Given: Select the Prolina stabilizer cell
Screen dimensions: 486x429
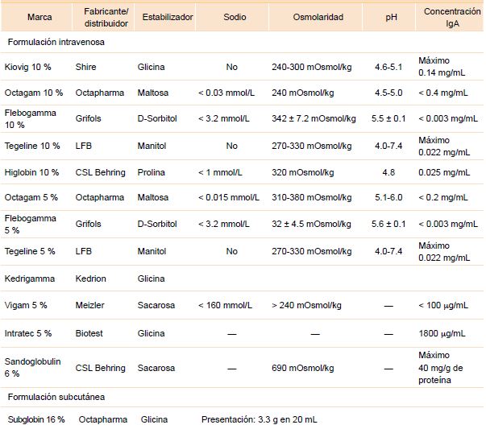Looking at the screenshot, I should click(153, 172).
